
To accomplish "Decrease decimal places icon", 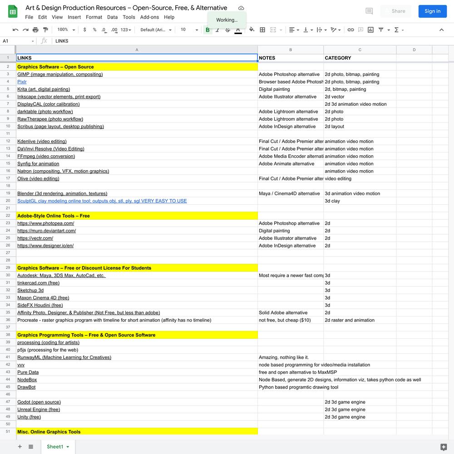I will (x=104, y=30).
